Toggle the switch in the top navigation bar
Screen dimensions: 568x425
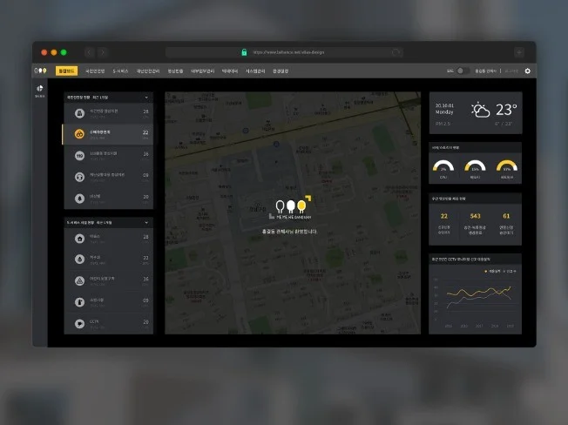(x=463, y=71)
